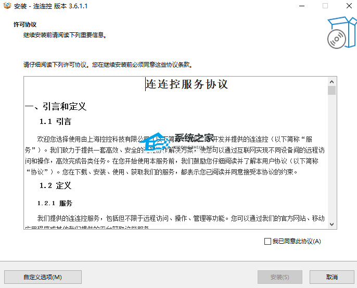Click scrollbar down arrow in license box
This screenshot has width=357, height=288.
[x=331, y=224]
